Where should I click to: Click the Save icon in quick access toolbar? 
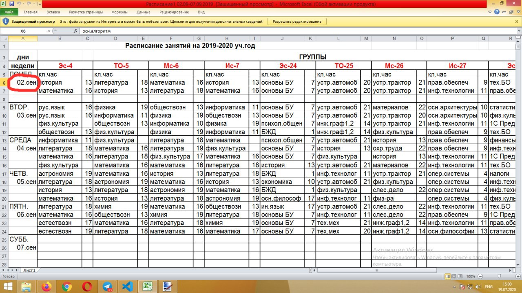pos(11,4)
